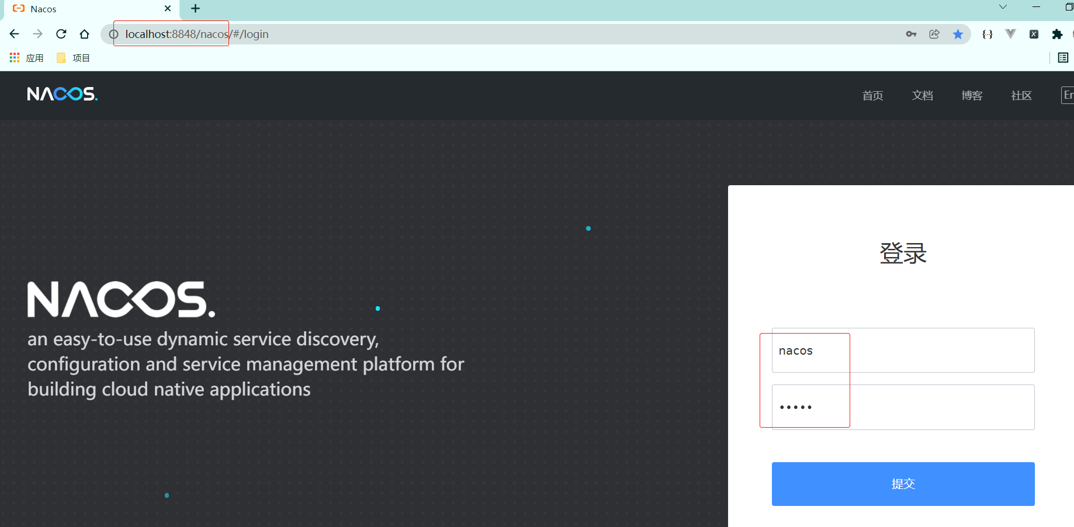Viewport: 1074px width, 527px height.
Task: Open 博客 in the navigation
Action: coord(972,95)
